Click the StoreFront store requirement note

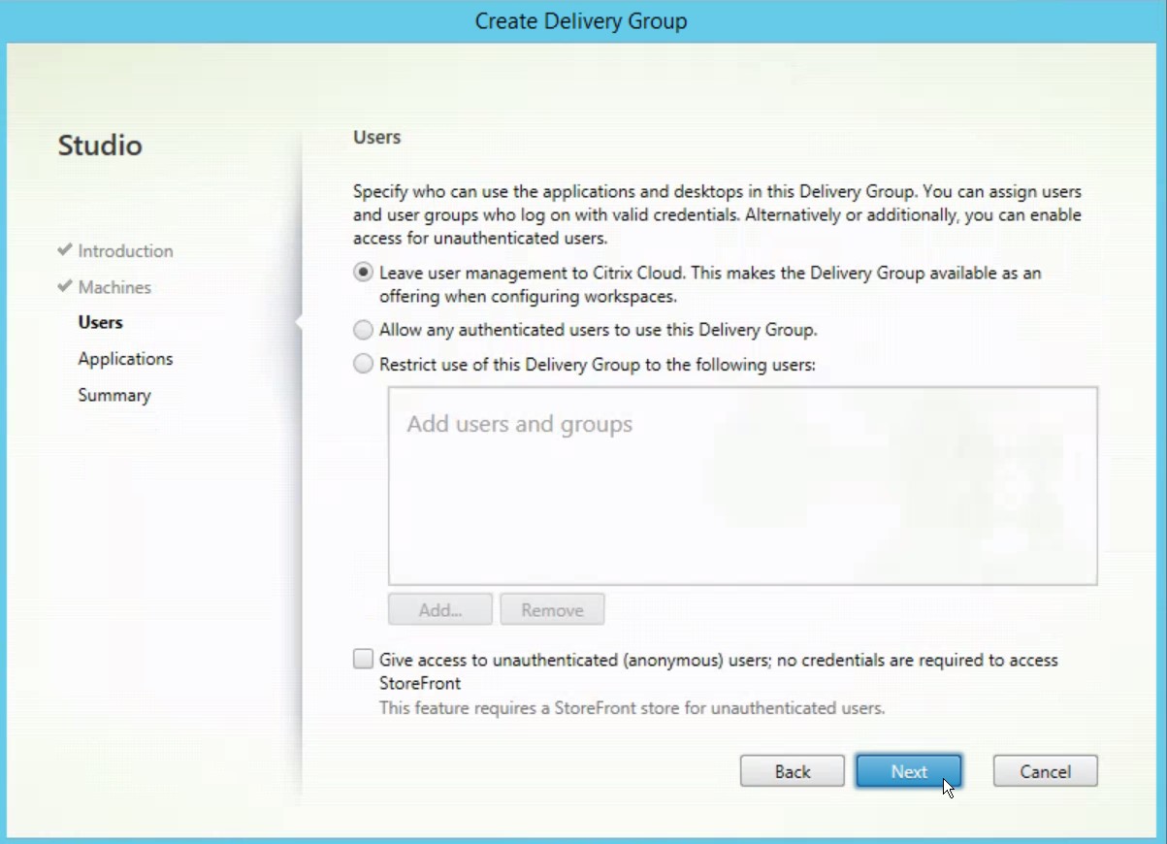632,708
